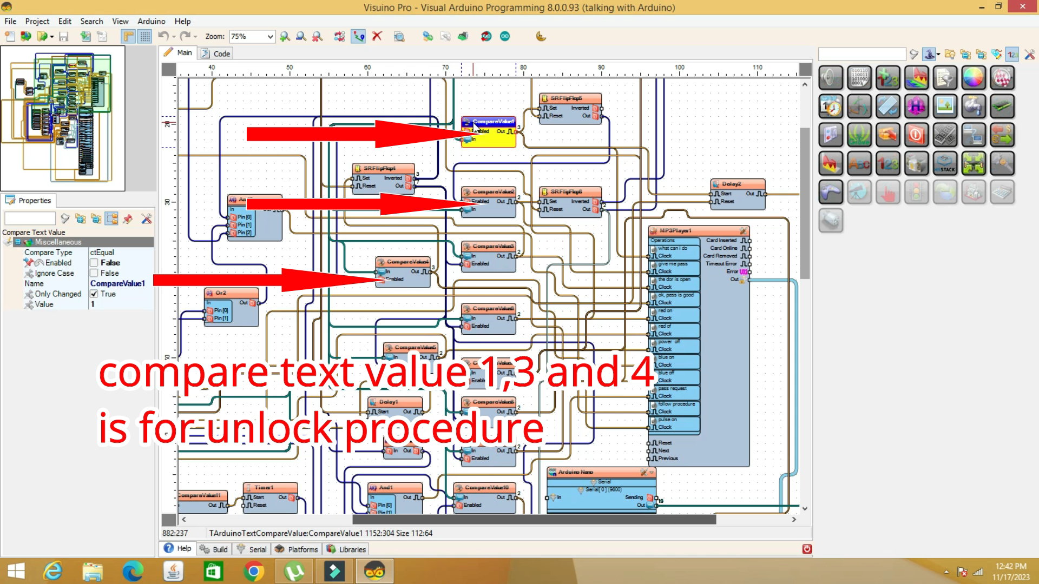Click expand all folders icon in Properties toolbar
1039x584 pixels.
click(81, 218)
